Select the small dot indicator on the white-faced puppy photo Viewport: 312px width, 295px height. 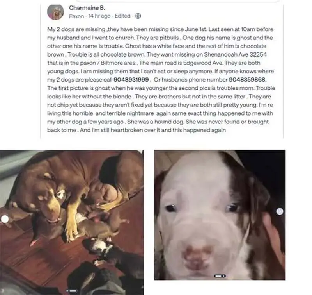[224, 276]
